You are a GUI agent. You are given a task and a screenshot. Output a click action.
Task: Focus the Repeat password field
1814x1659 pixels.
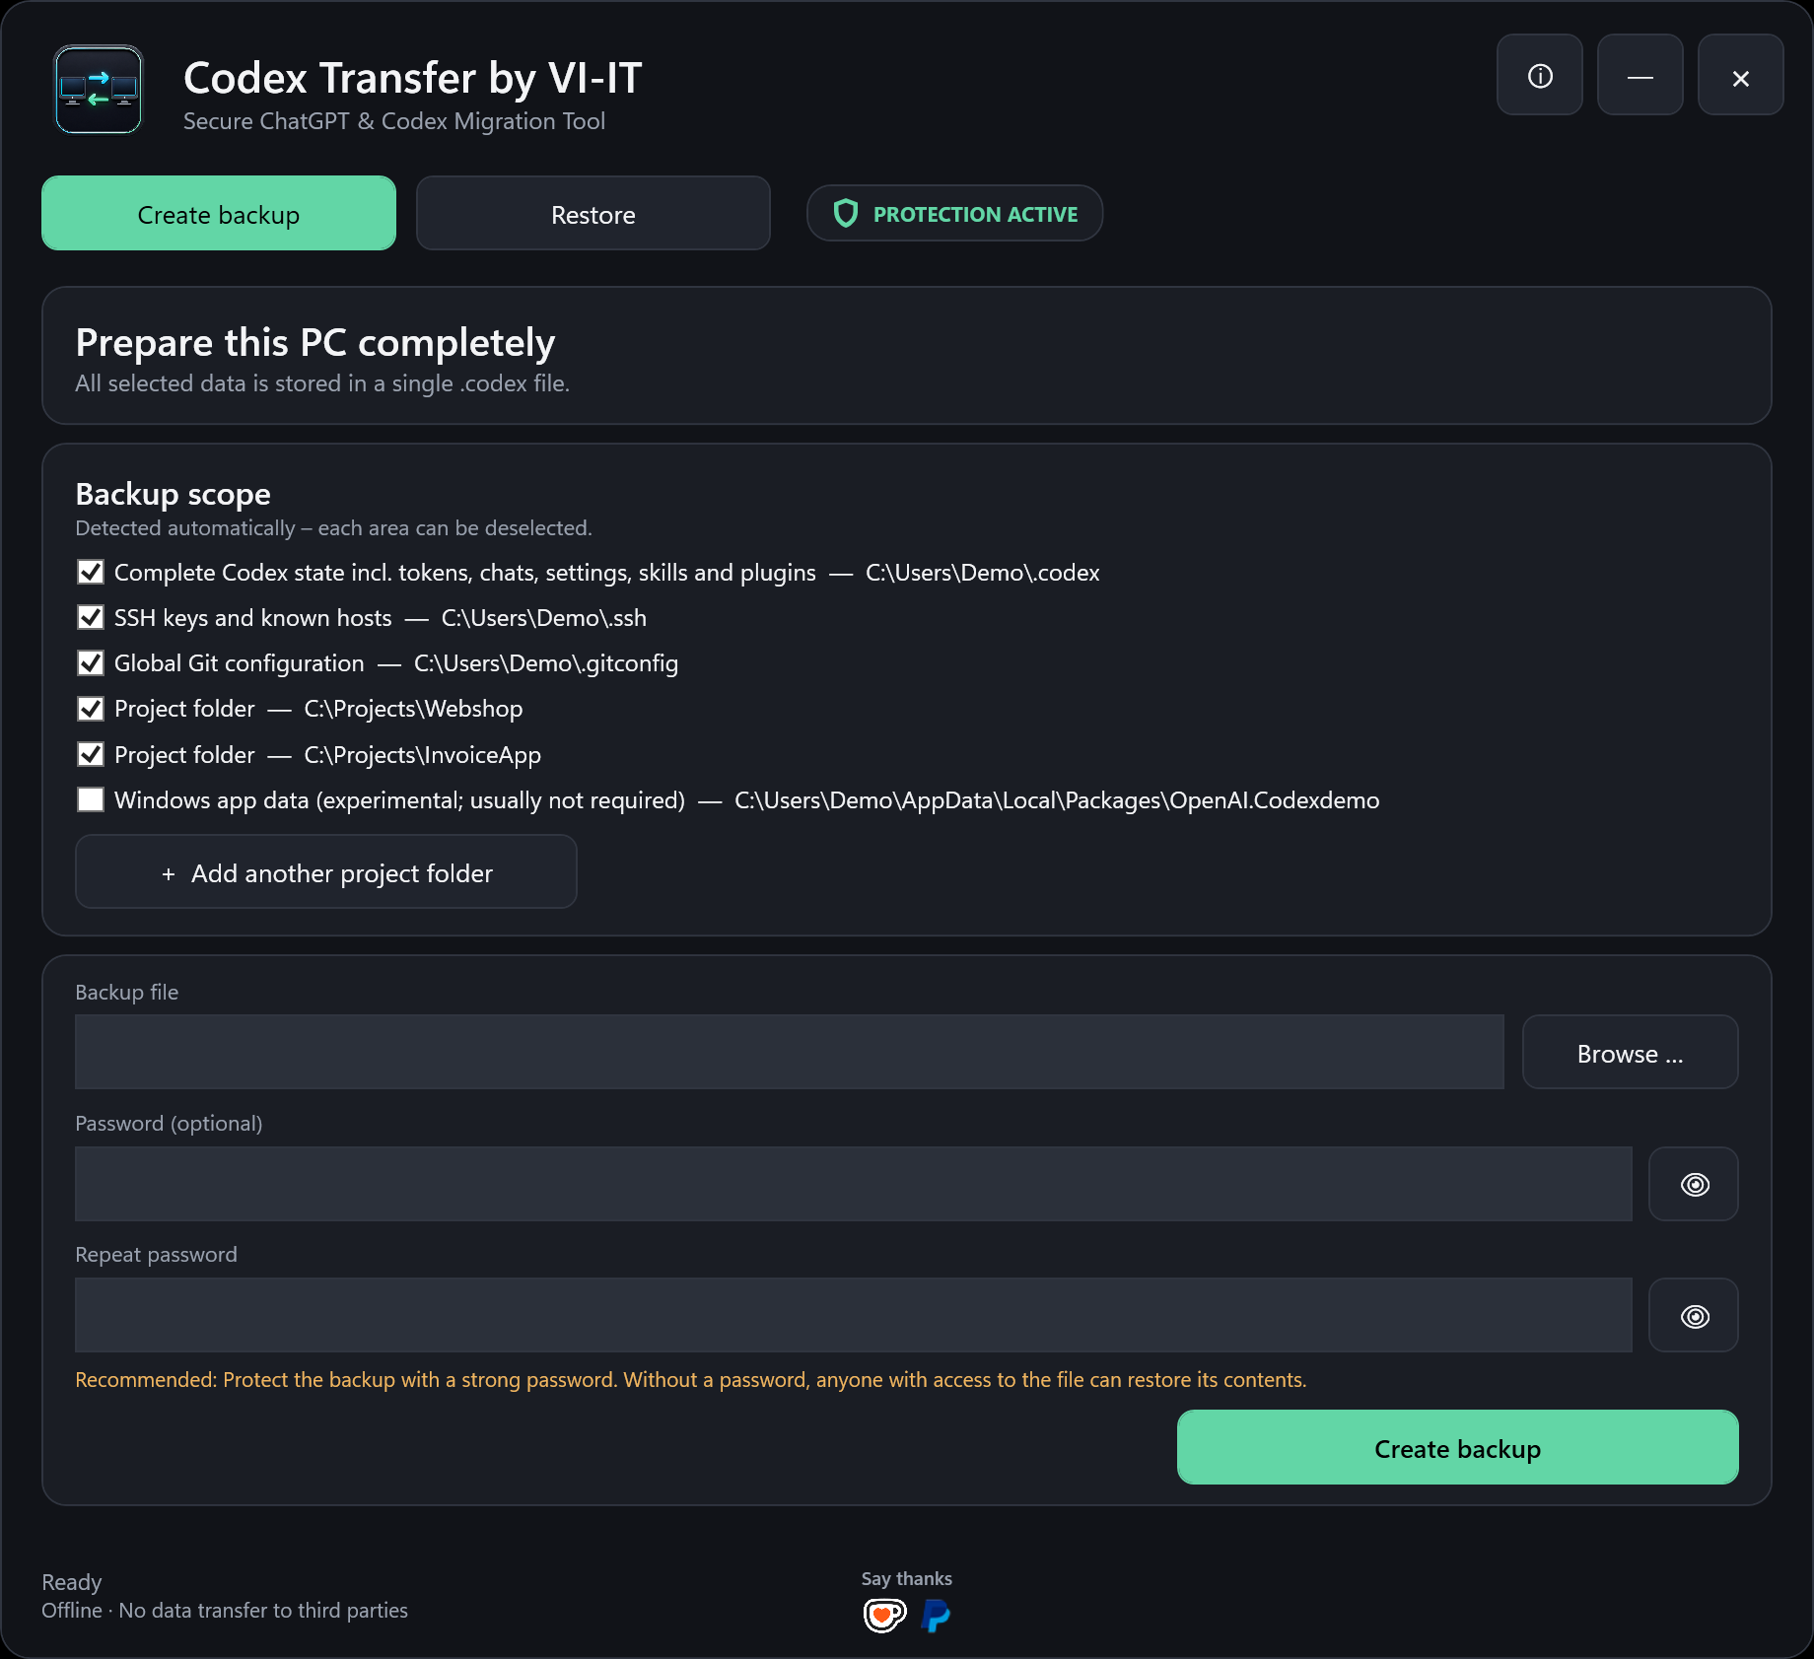[x=854, y=1315]
